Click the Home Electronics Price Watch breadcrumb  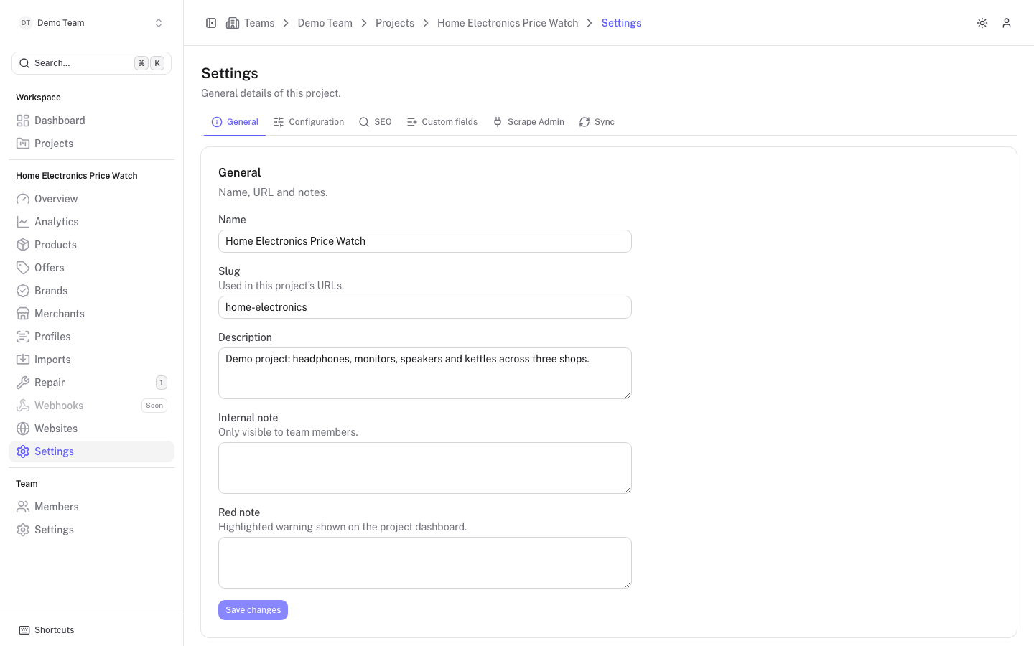508,23
